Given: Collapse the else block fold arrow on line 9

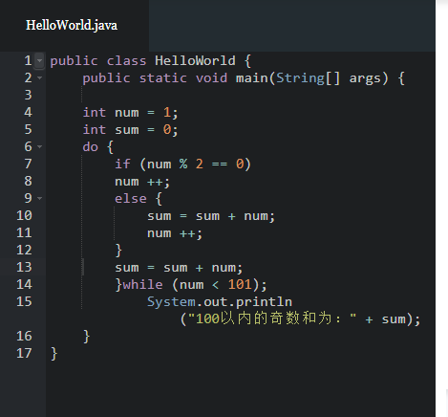Looking at the screenshot, I should pos(39,198).
